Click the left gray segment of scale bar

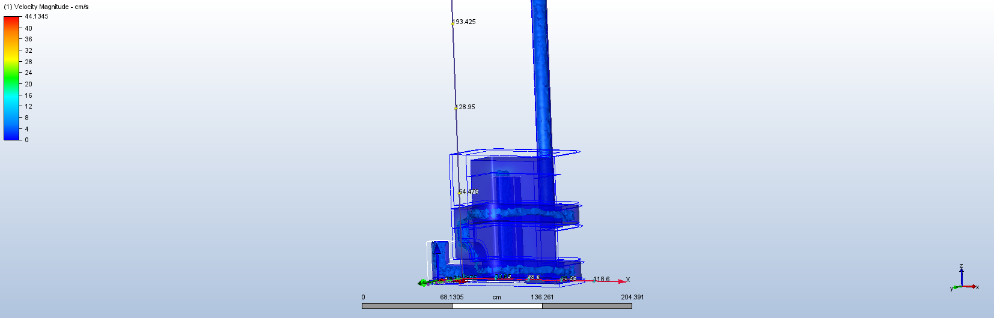coord(407,306)
